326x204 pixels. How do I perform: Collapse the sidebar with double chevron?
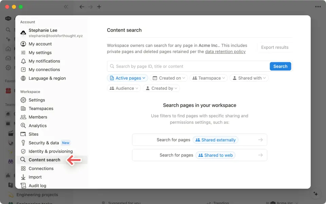(x=66, y=6)
